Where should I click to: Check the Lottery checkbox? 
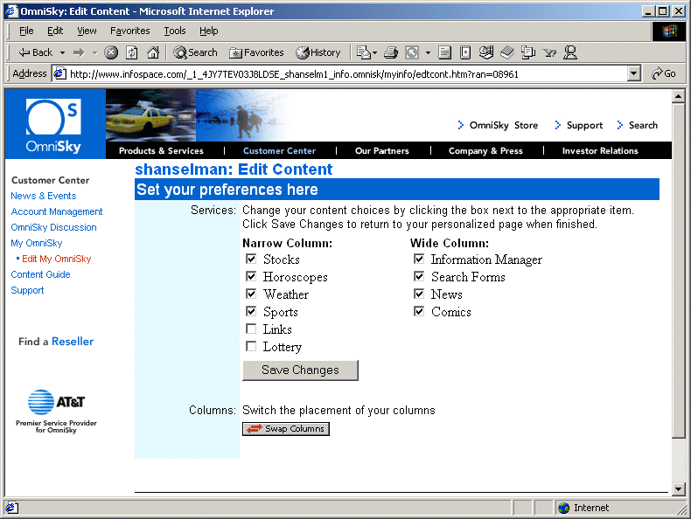point(251,347)
